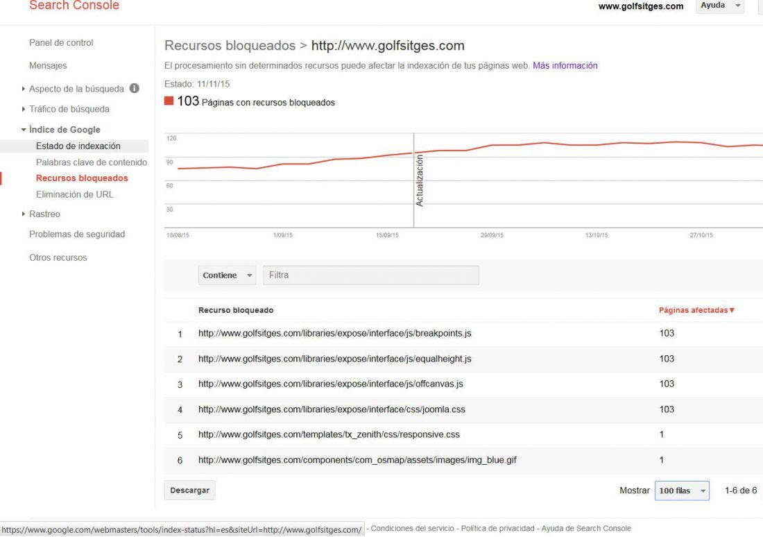Click the Actualización marker on the chart
763x537 pixels.
(x=420, y=180)
